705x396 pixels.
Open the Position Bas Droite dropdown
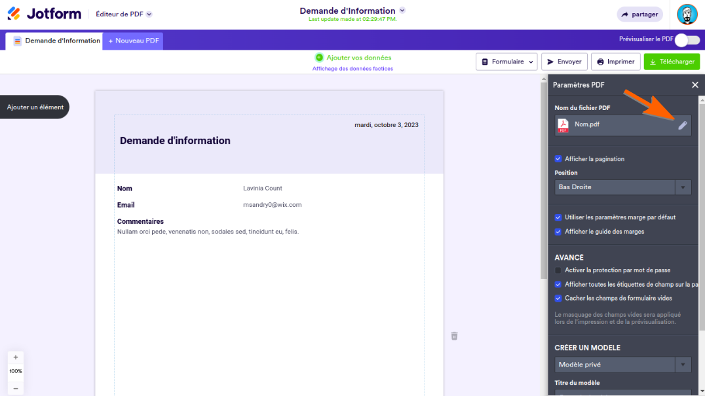pyautogui.click(x=622, y=187)
